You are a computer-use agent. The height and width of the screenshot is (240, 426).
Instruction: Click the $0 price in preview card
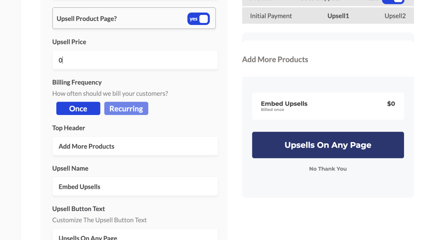(x=391, y=104)
